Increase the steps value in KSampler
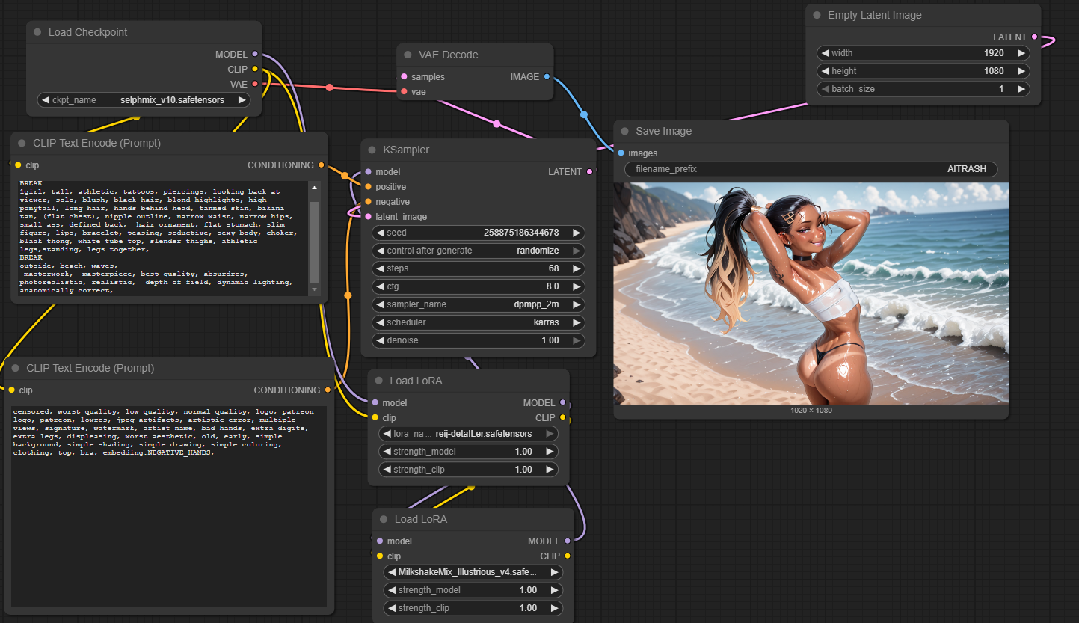The height and width of the screenshot is (623, 1079). [x=576, y=268]
